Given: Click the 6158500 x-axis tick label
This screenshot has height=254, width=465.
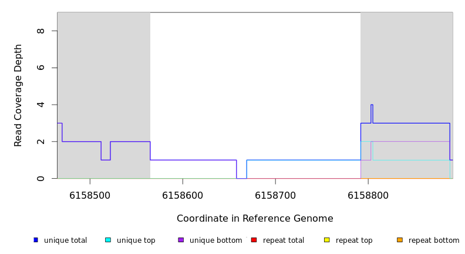Looking at the screenshot, I should pos(90,195).
